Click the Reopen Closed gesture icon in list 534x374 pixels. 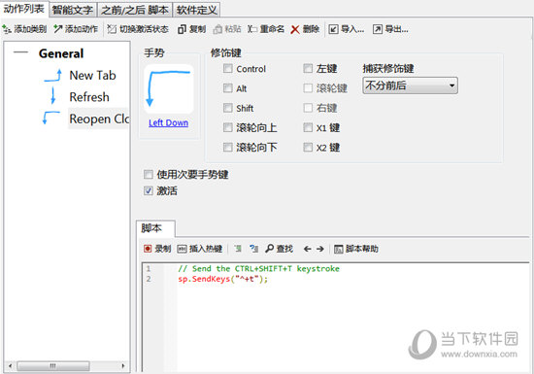click(50, 118)
